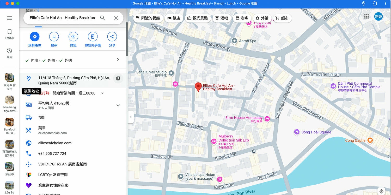Click the Share (分享) icon
391x195 pixels.
[112, 37]
